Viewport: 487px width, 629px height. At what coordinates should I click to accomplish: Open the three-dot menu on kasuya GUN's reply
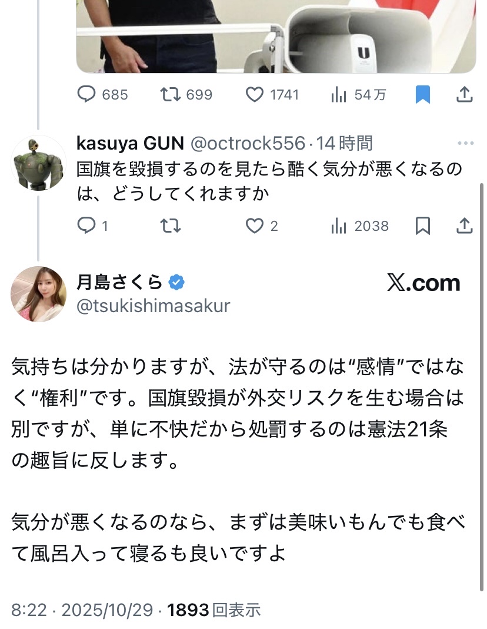click(465, 143)
